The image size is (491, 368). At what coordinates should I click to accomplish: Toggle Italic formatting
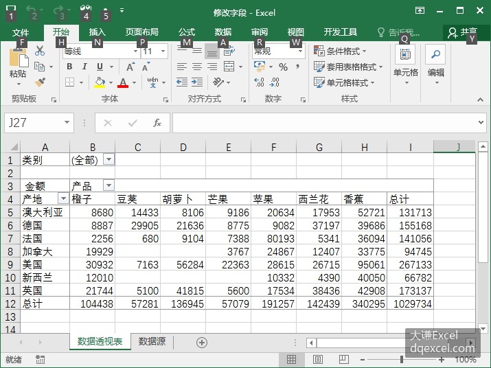click(x=84, y=67)
